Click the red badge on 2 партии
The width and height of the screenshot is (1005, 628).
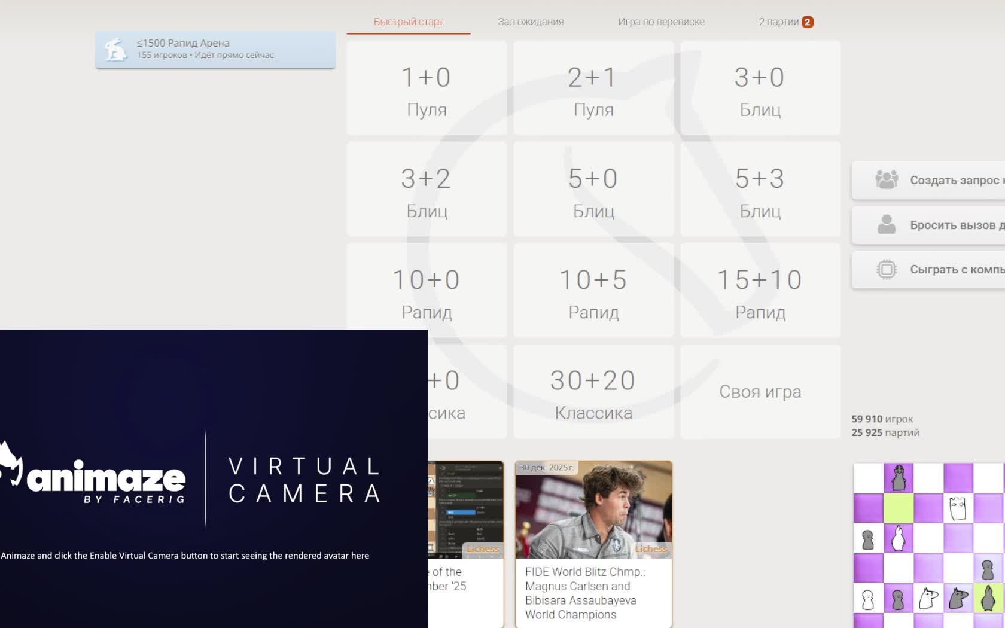(807, 22)
